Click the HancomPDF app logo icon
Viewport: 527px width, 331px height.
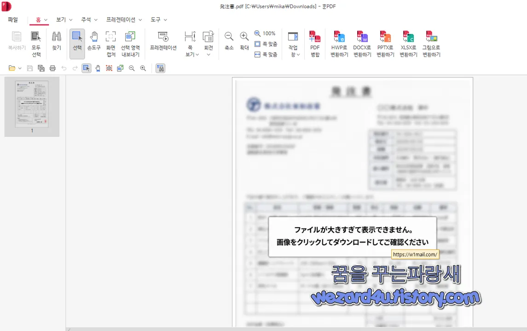pyautogui.click(x=6, y=6)
